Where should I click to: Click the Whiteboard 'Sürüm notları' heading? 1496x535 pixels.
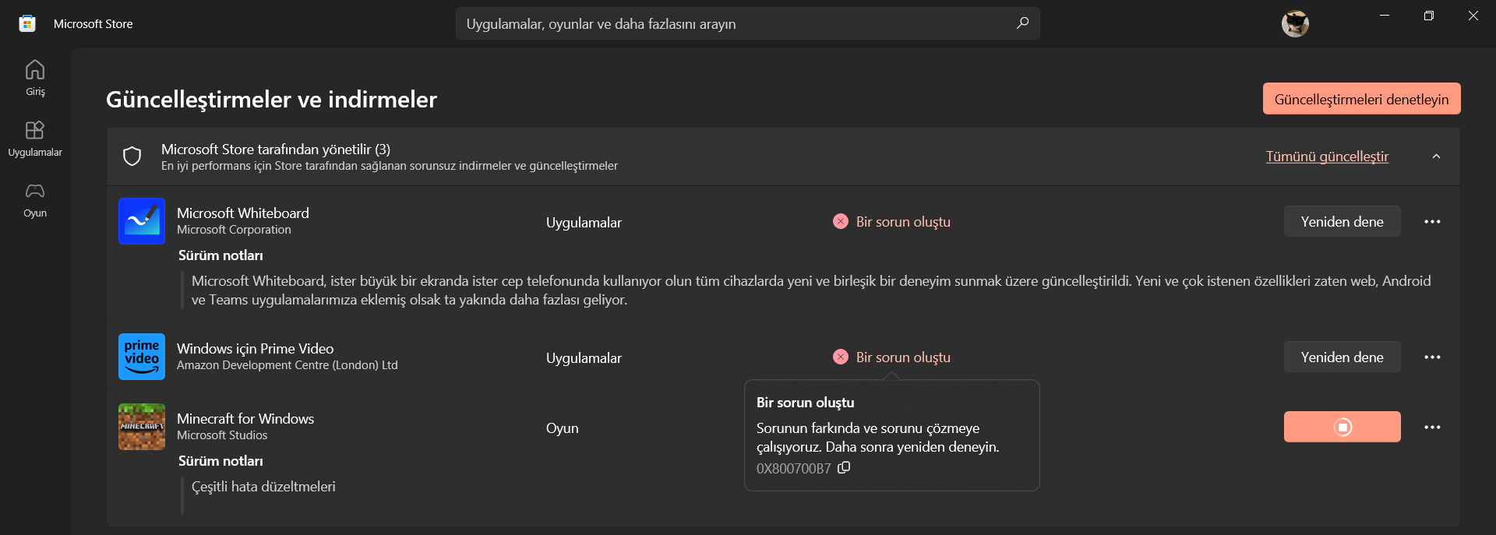pyautogui.click(x=221, y=255)
